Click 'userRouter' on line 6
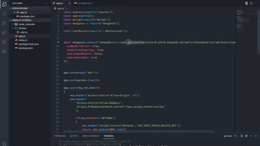 click(80, 31)
